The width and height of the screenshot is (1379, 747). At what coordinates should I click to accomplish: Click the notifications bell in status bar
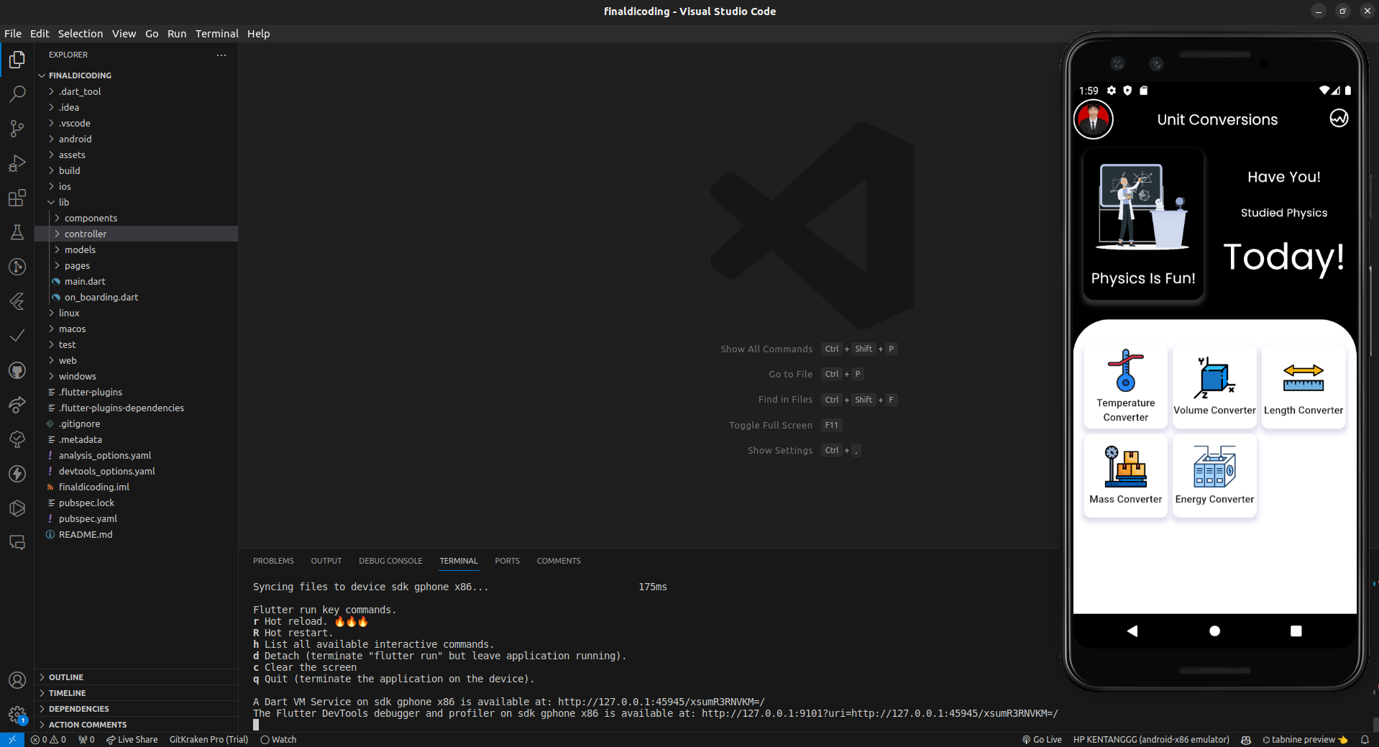point(1364,739)
